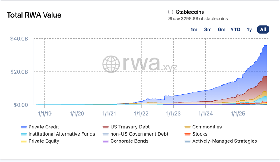Click the All range button
Viewport: 280px width, 162px height.
pos(263,29)
